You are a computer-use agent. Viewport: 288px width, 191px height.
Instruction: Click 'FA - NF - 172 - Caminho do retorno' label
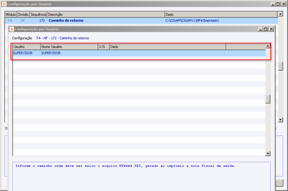[x=63, y=38]
